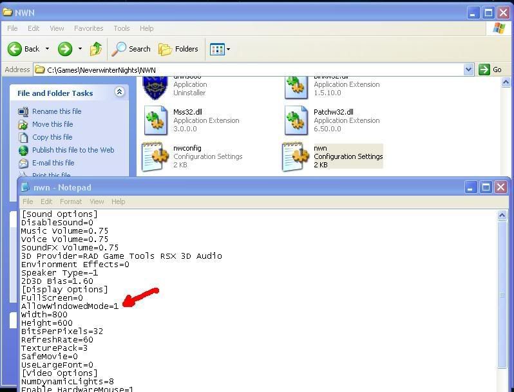Click the Width=800 line
514x392 pixels.
coord(44,315)
